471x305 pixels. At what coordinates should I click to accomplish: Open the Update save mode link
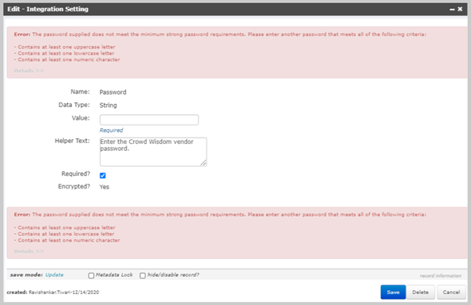[54, 274]
